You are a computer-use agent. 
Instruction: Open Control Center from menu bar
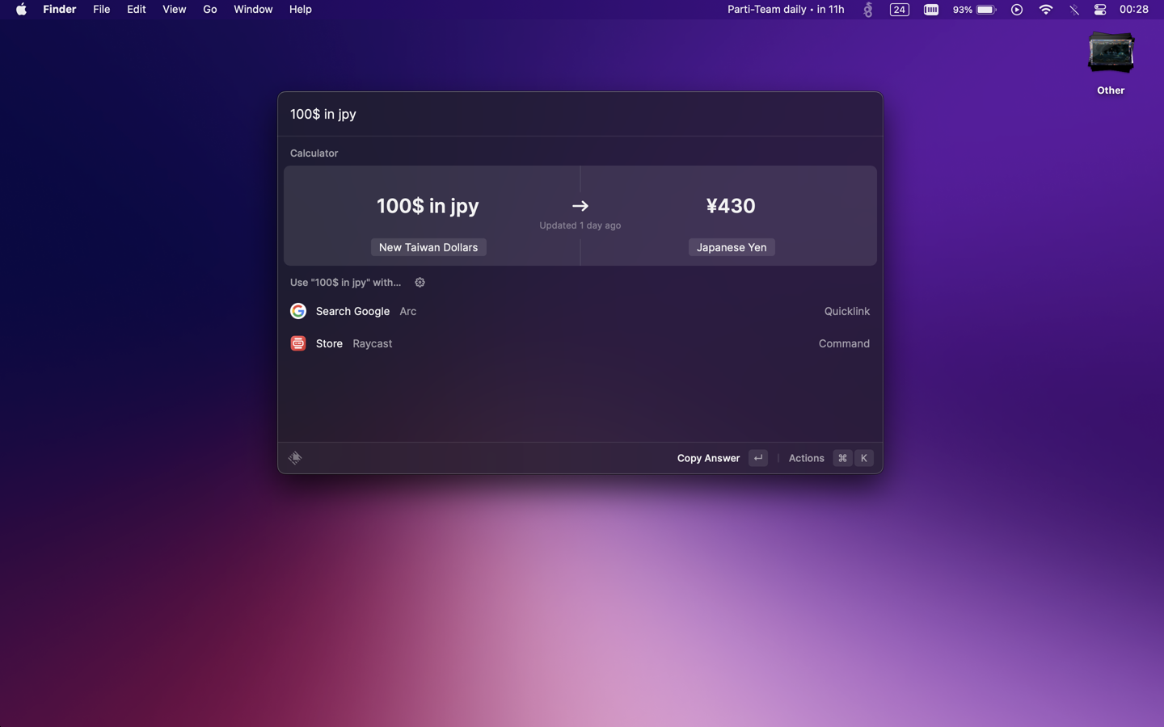click(1099, 10)
